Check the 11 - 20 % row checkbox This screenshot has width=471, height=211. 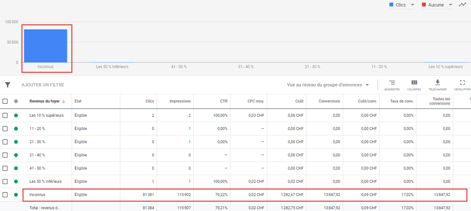click(x=5, y=129)
